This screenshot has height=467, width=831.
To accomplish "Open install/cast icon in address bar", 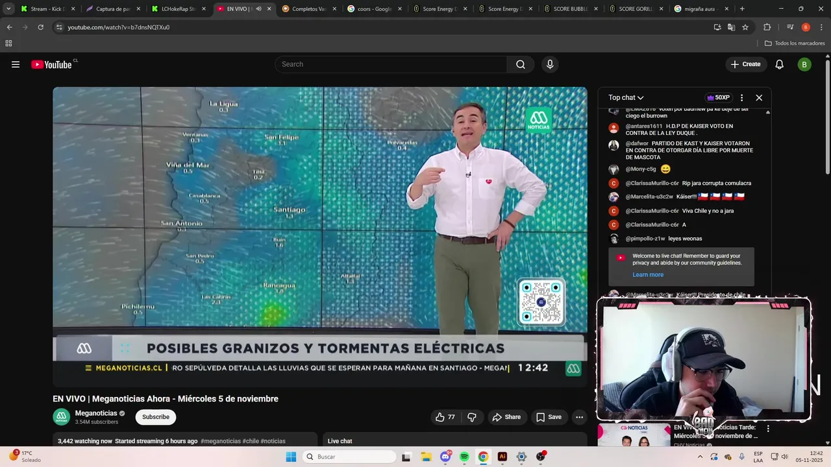I will [717, 27].
